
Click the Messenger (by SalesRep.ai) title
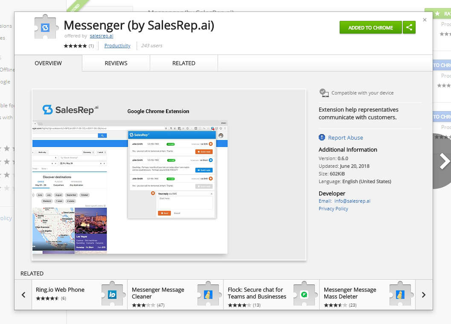139,25
